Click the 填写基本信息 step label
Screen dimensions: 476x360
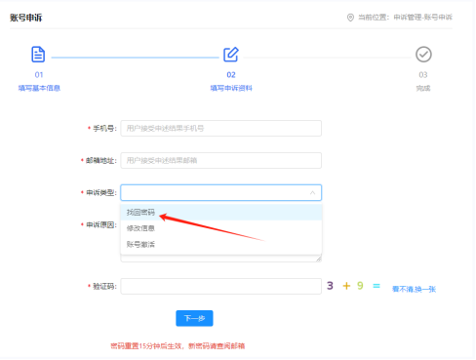coord(39,88)
